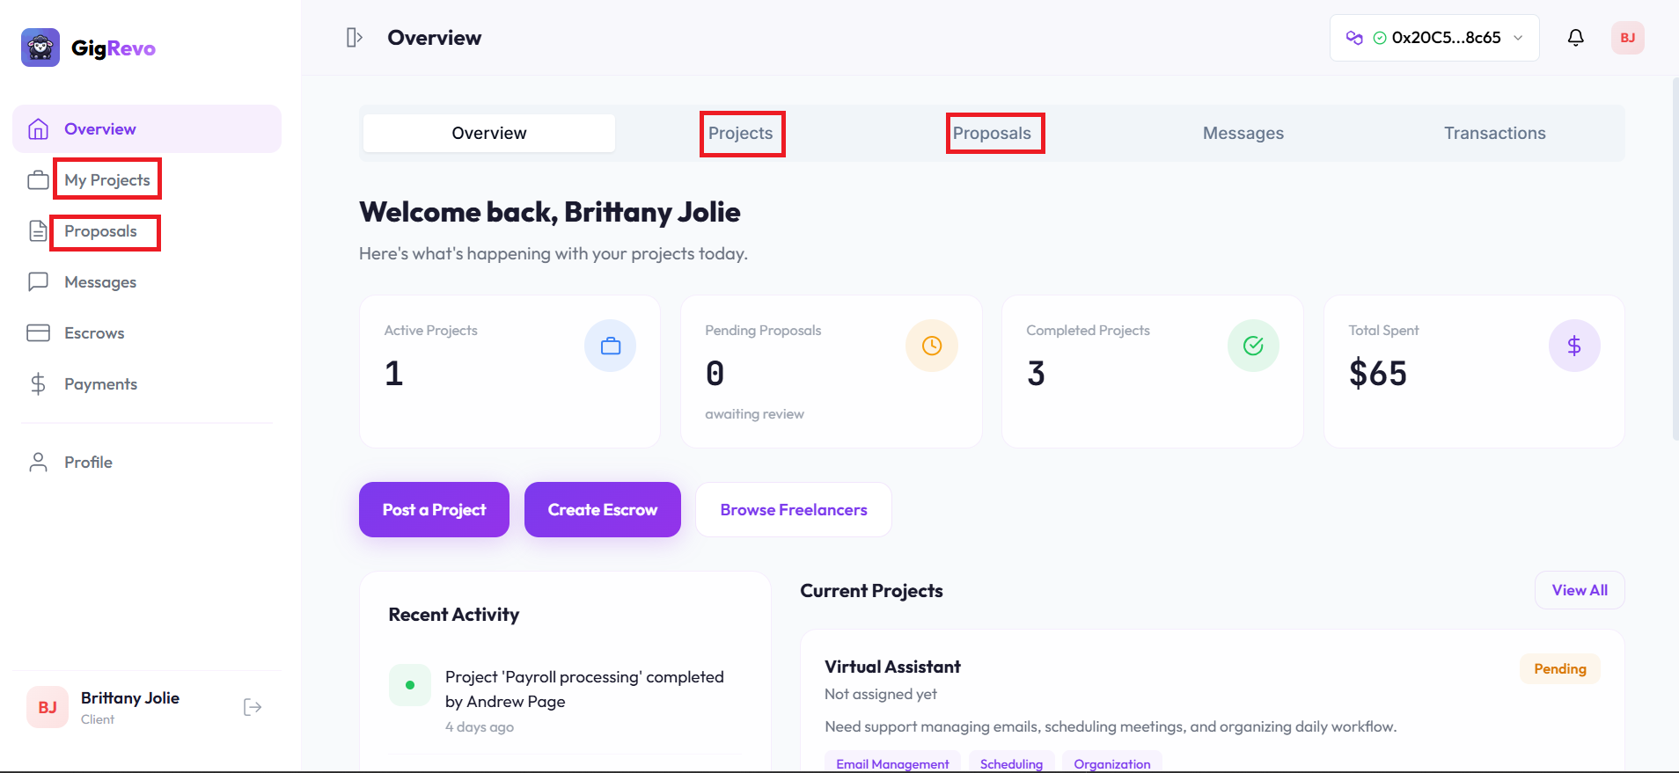This screenshot has width=1679, height=773.
Task: Click the Profile person icon
Action: click(39, 463)
